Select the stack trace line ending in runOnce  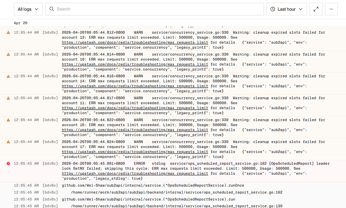(x=153, y=185)
